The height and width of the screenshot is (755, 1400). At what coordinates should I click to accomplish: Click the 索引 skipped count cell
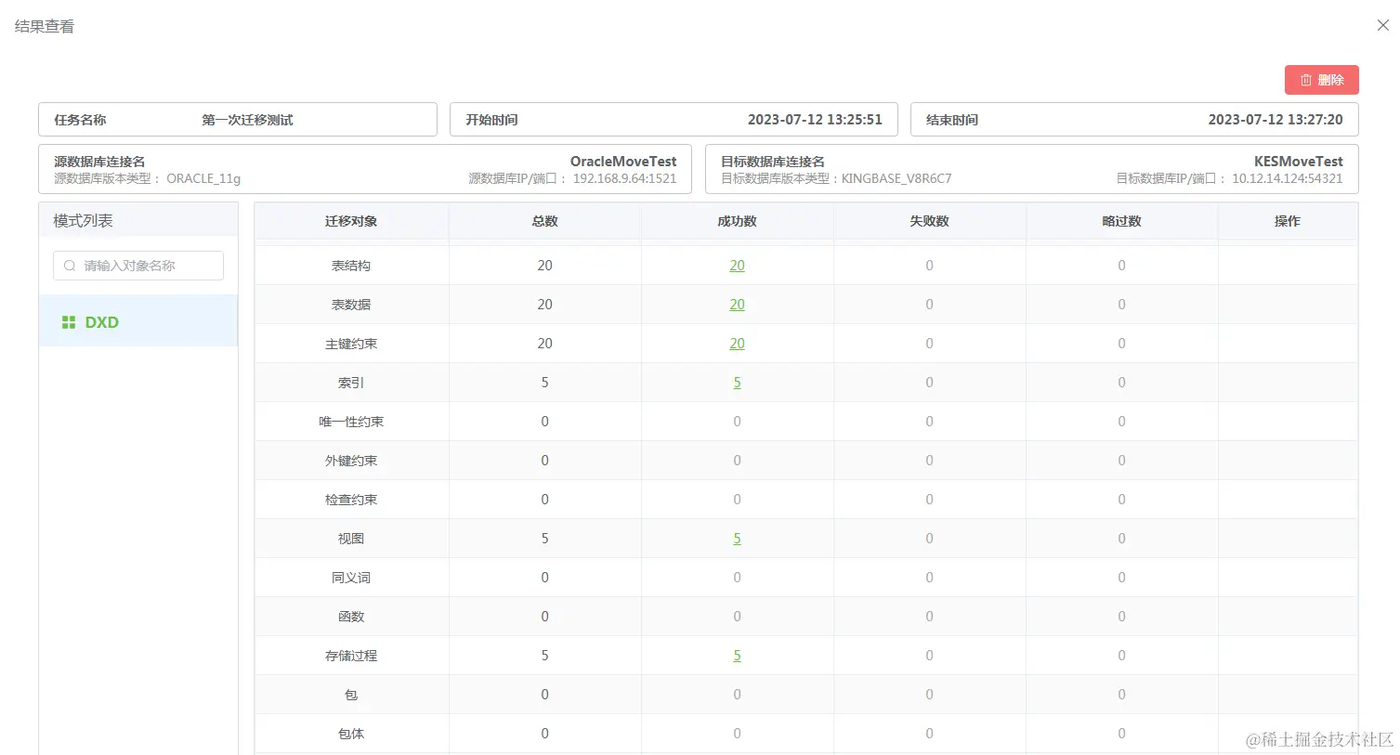[x=1121, y=383]
